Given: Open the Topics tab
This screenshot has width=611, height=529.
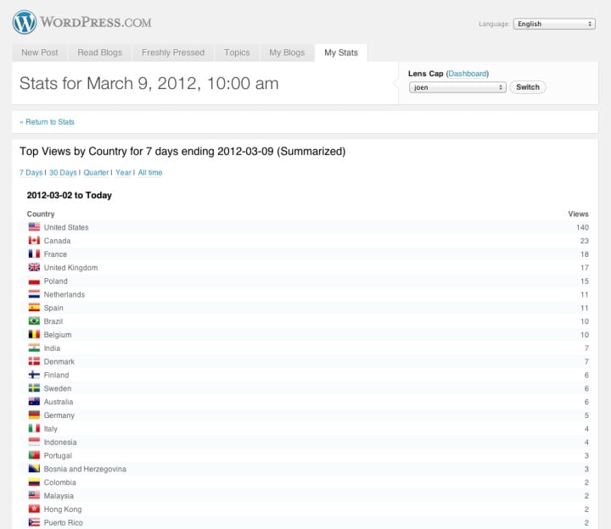Looking at the screenshot, I should [x=237, y=53].
